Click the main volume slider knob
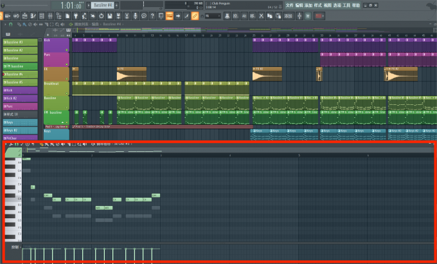This screenshot has height=264, width=437. pyautogui.click(x=3, y=5)
